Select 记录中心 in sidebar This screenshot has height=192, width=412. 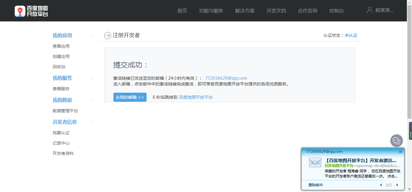61,143
